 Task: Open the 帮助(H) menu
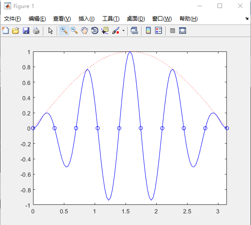(188, 19)
